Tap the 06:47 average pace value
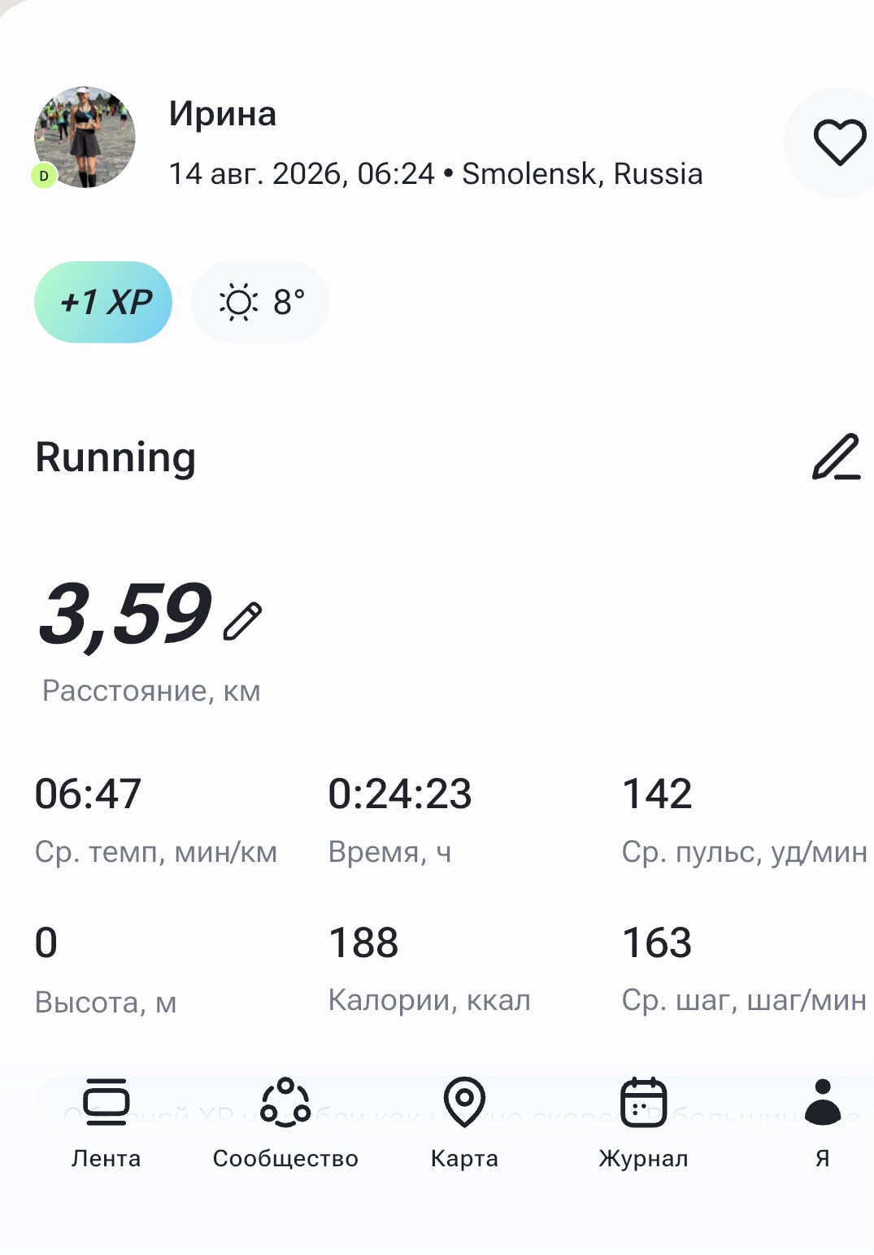Viewport: 874px width, 1255px height. 88,794
